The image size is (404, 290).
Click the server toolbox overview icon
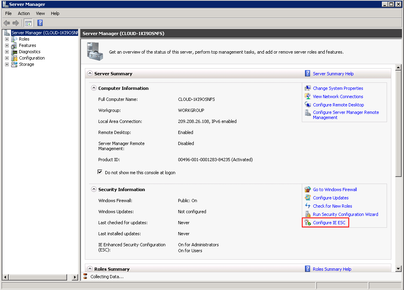click(x=95, y=52)
